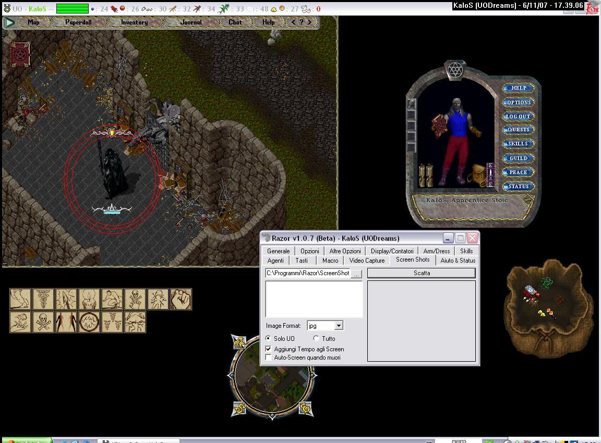Open Arm/Dress tab in Razor
Image resolution: width=601 pixels, height=443 pixels.
[x=437, y=251]
